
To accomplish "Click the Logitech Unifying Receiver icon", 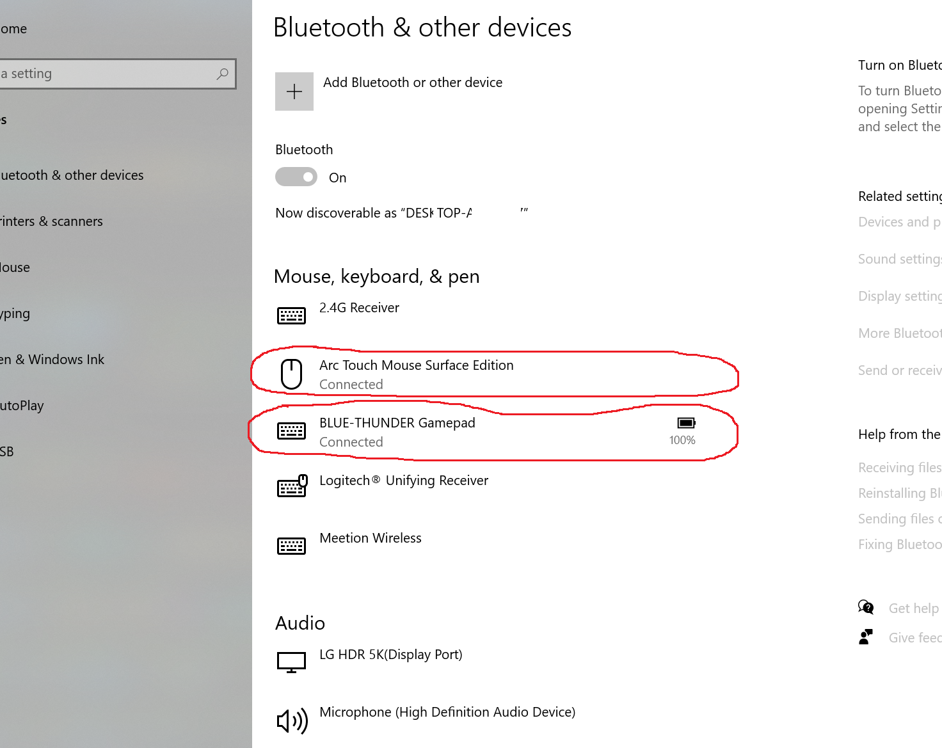I will pos(292,486).
